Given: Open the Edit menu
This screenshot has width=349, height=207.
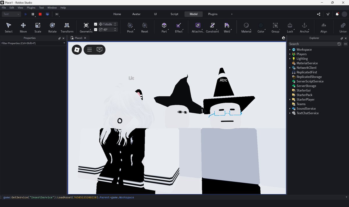Looking at the screenshot, I should [12, 8].
